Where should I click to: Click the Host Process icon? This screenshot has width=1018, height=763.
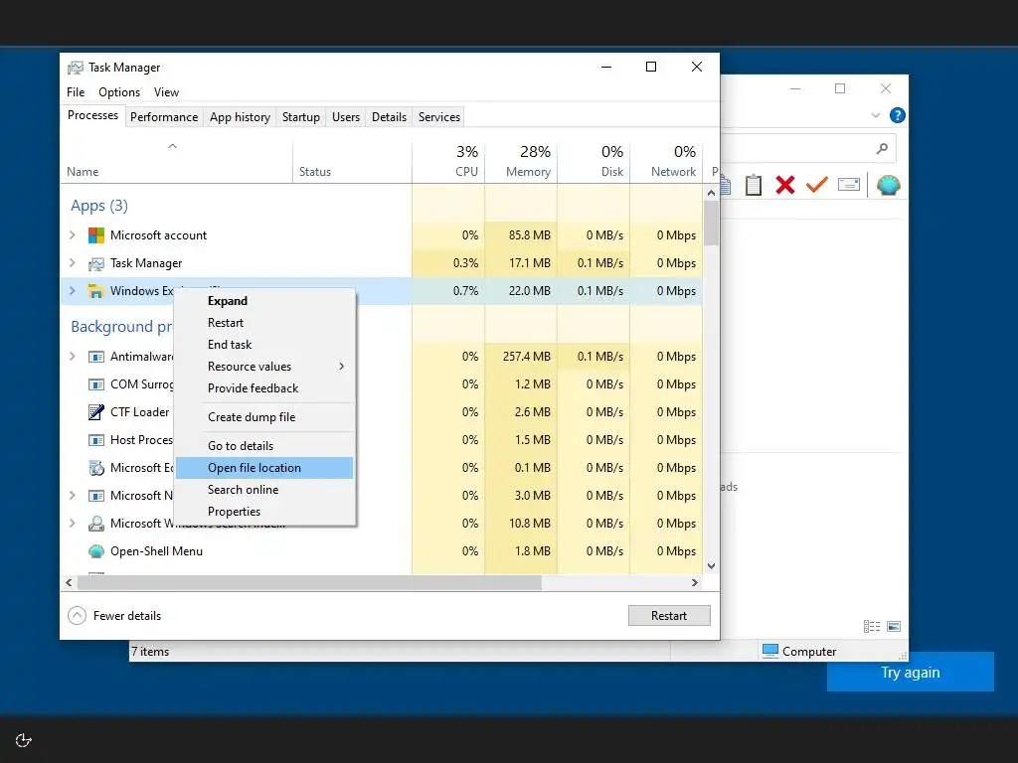point(96,440)
